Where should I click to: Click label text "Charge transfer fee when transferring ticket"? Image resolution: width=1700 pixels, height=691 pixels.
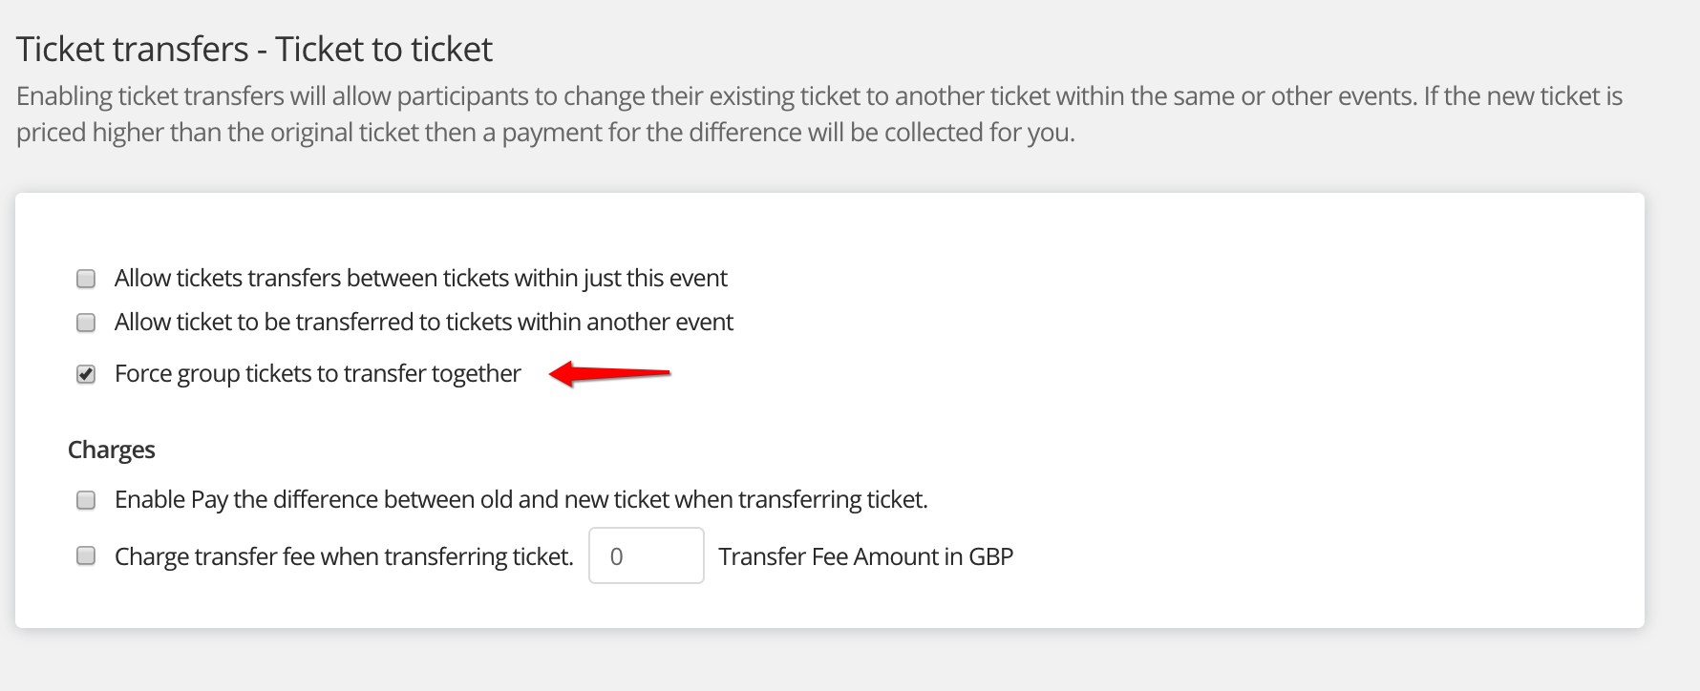point(344,556)
